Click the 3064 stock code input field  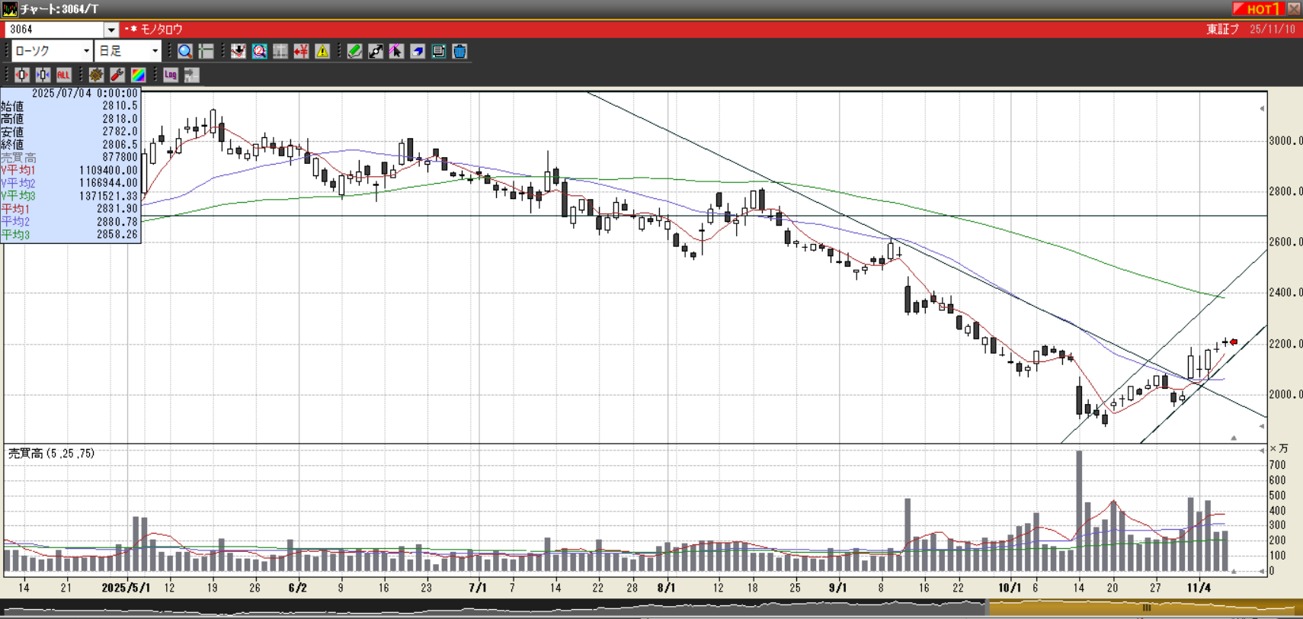point(53,30)
